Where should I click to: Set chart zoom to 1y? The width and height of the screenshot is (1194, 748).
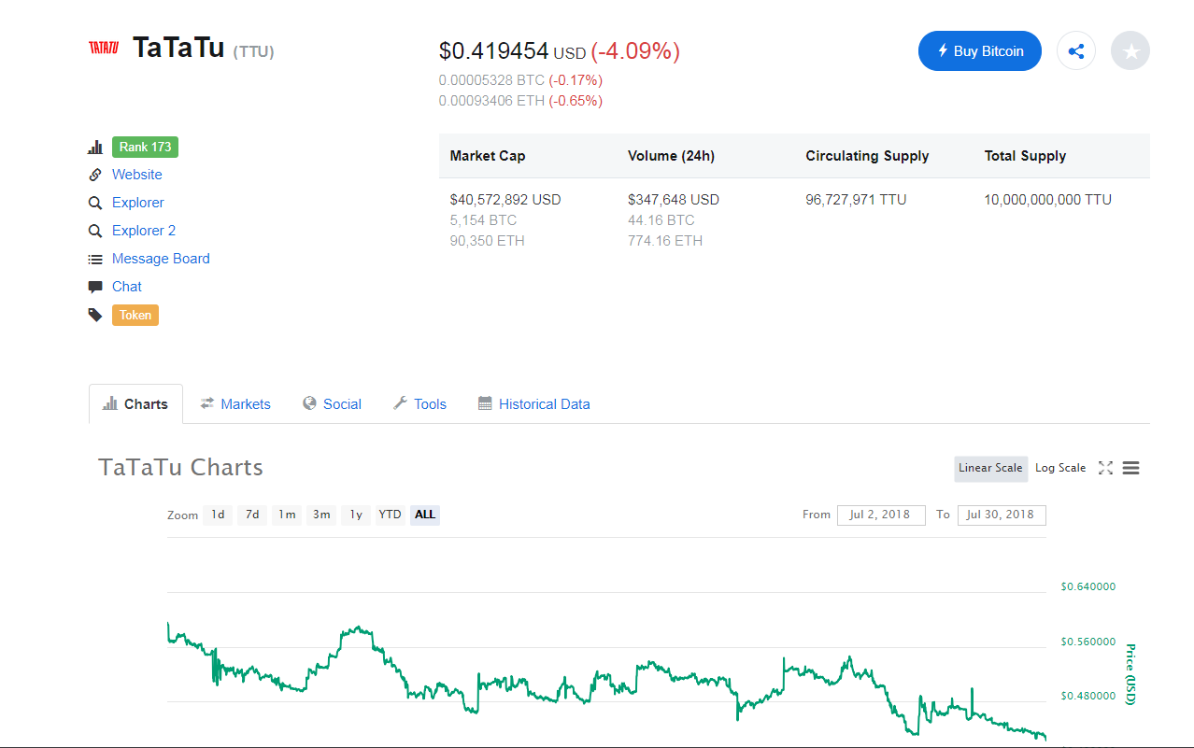coord(356,515)
